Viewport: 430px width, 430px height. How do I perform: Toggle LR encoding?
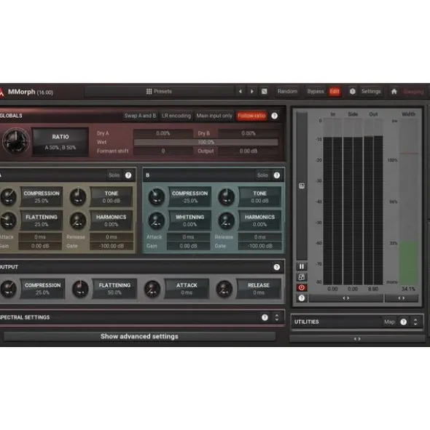[176, 116]
